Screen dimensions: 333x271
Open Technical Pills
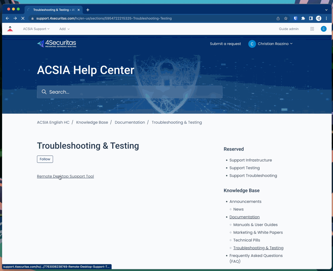click(247, 240)
